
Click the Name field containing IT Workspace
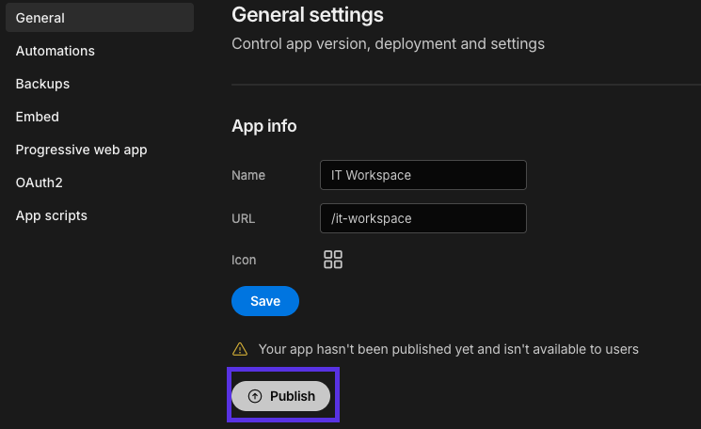click(422, 175)
